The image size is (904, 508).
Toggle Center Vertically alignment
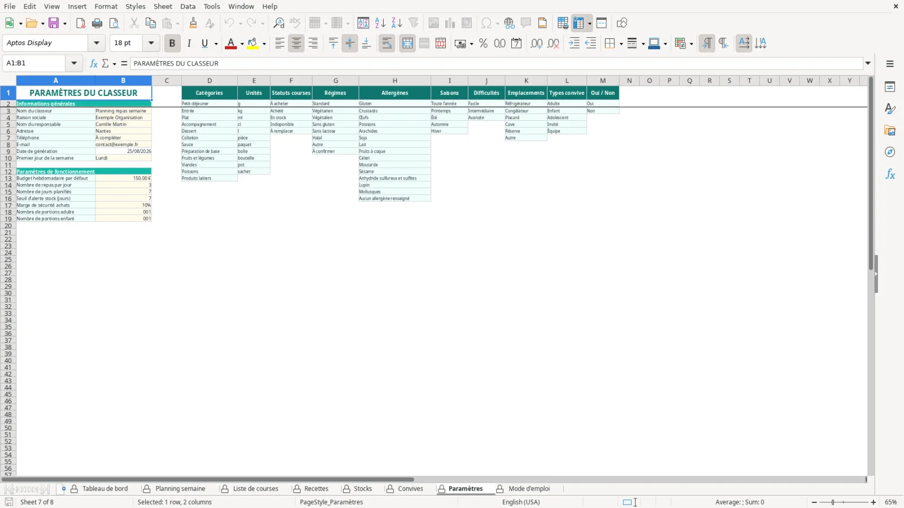(350, 43)
